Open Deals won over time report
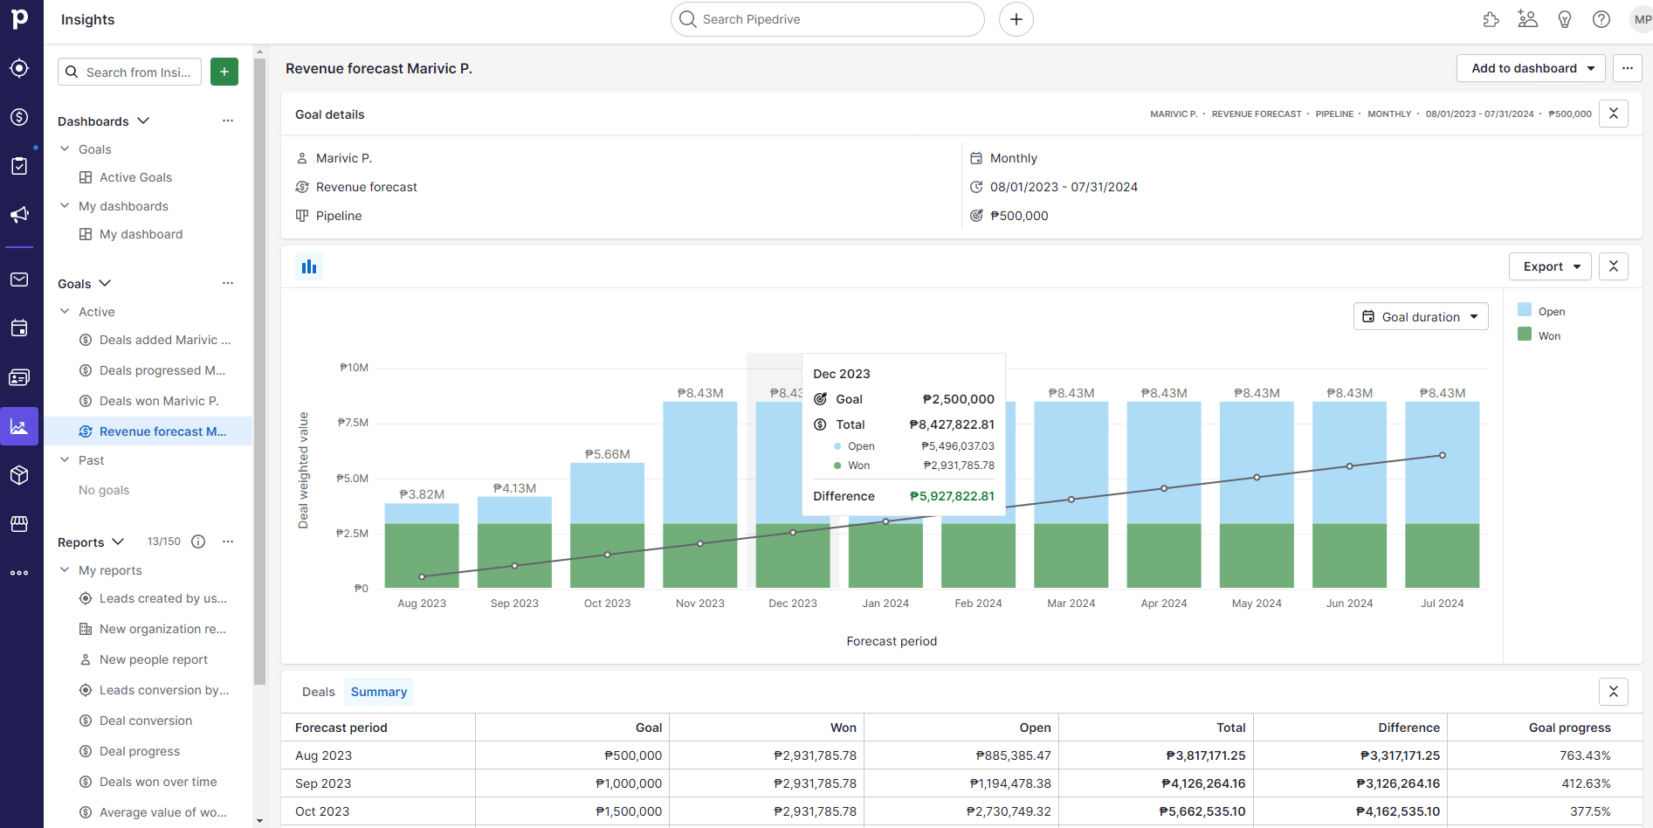 click(158, 782)
